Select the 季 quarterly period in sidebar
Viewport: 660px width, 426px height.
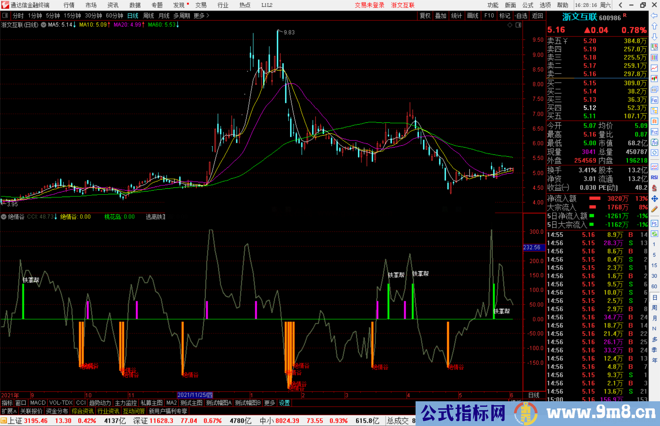654,350
